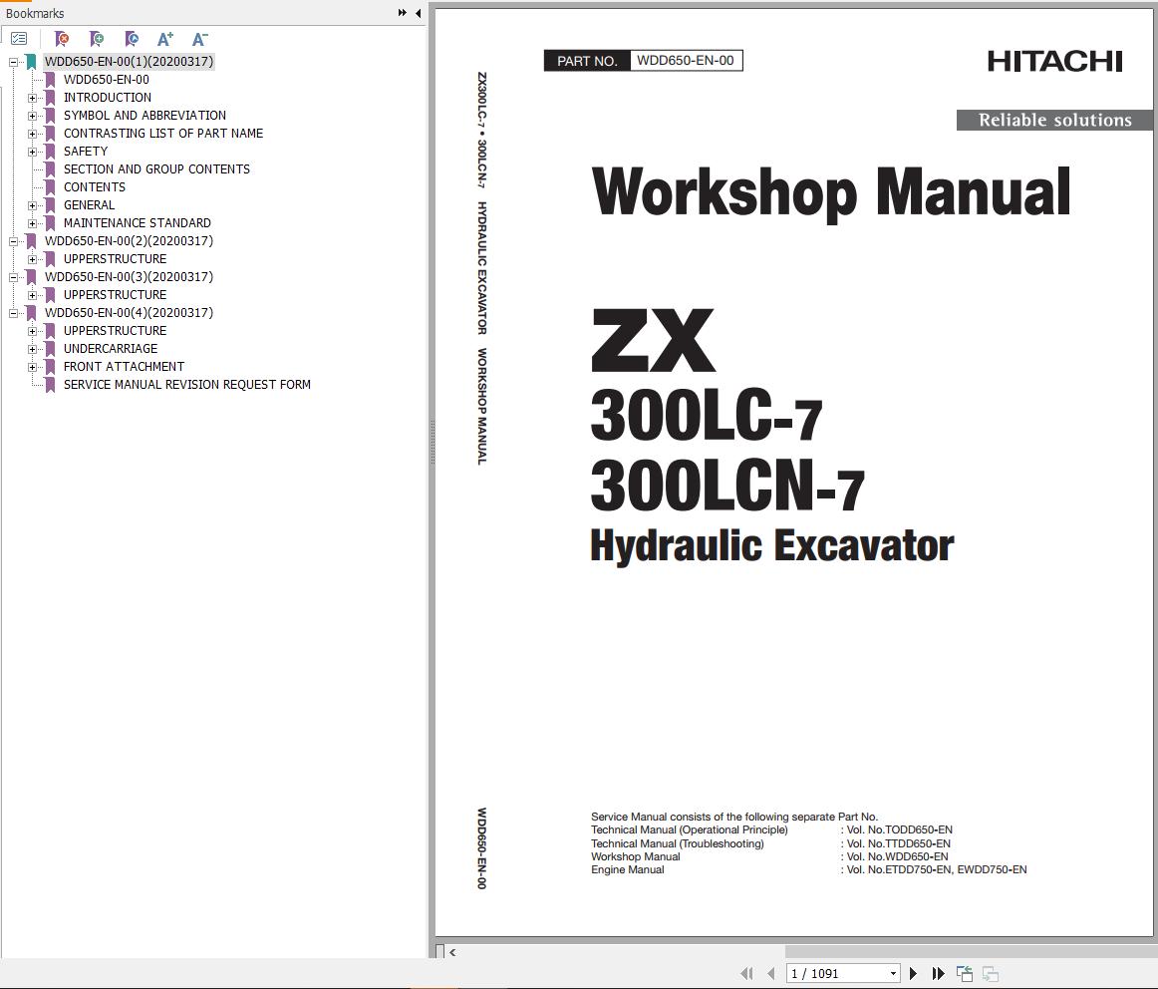Image resolution: width=1158 pixels, height=989 pixels.
Task: Collapse WDD650-EN-00(4)(20200317) node
Action: coord(13,313)
